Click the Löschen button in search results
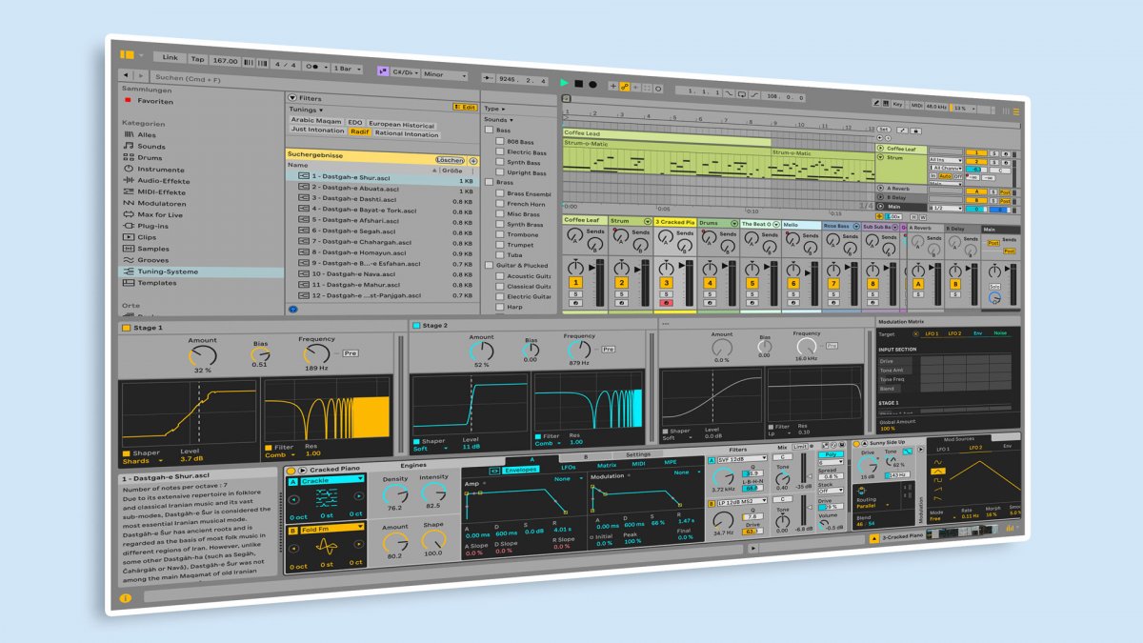 (449, 160)
